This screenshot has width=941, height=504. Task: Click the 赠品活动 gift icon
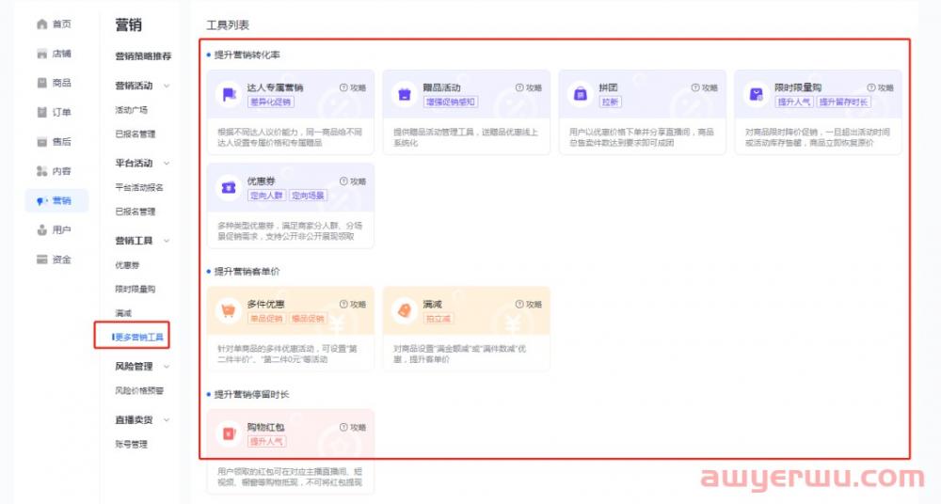[405, 94]
